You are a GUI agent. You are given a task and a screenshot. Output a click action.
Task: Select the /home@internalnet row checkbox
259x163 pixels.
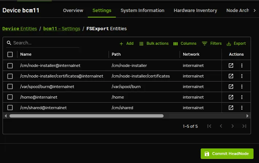point(10,97)
